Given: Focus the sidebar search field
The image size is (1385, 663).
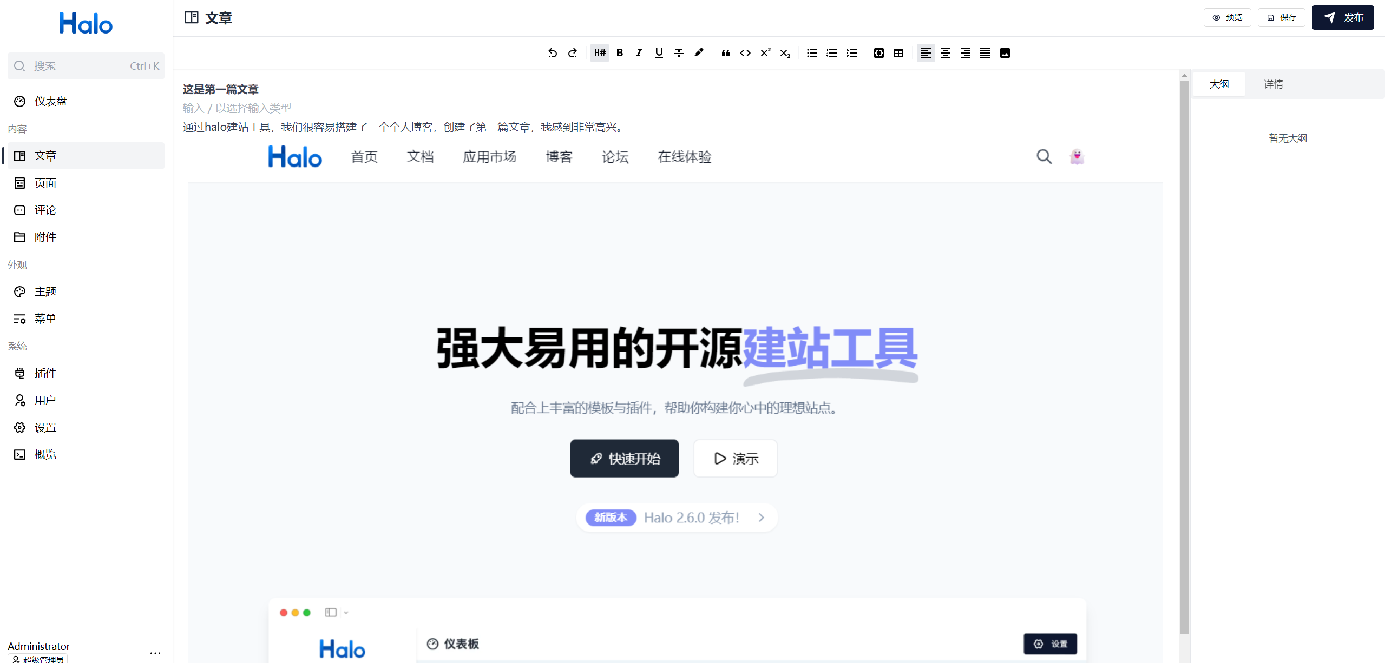Looking at the screenshot, I should point(86,66).
